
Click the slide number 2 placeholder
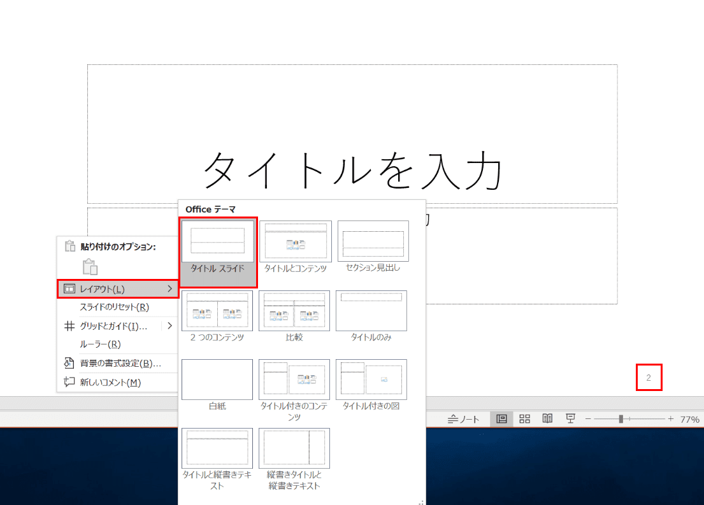(x=649, y=378)
